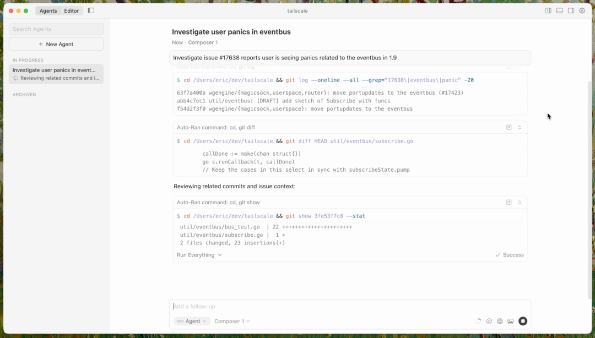Toggle bottom panel layout icon in title bar
This screenshot has height=338, width=595.
click(559, 10)
